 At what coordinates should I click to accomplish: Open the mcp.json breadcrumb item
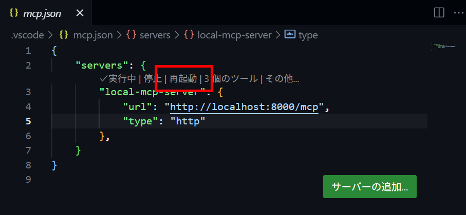(x=92, y=35)
